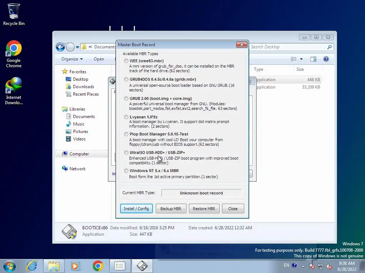Toggle the preview pane icon
365x273 pixels.
tap(313, 59)
